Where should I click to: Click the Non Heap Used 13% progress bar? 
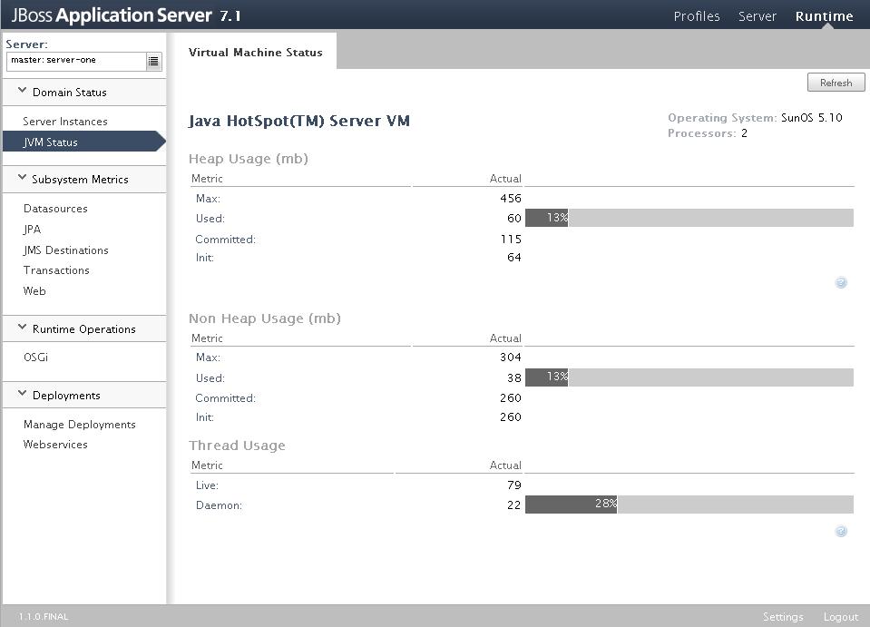tap(689, 377)
